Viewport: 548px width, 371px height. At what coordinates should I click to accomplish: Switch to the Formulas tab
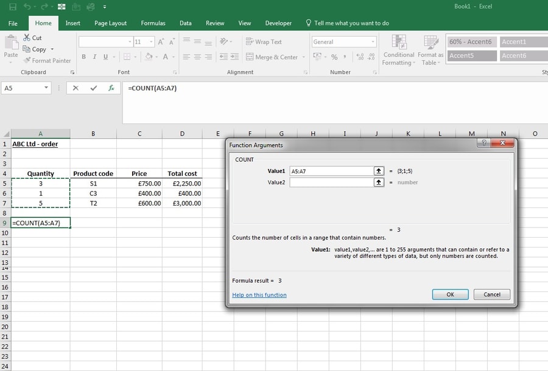click(153, 23)
